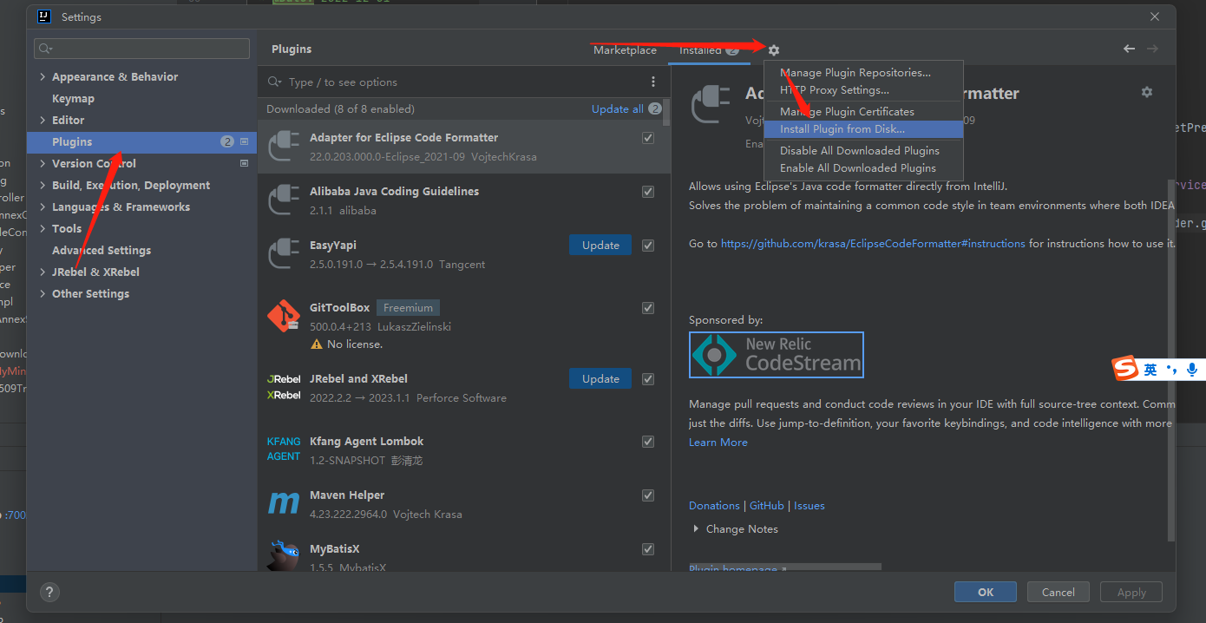Expand Languages & Frameworks node

coord(43,207)
